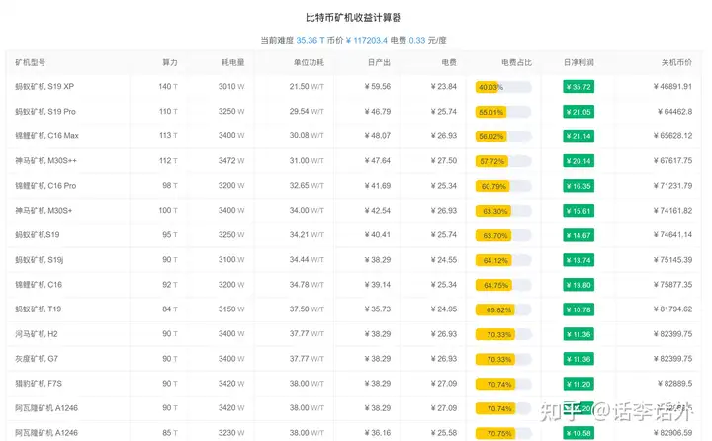Select the 河马矿机 H2 row name

coord(37,334)
